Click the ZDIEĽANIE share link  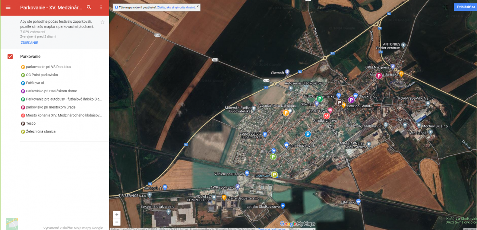pos(29,43)
